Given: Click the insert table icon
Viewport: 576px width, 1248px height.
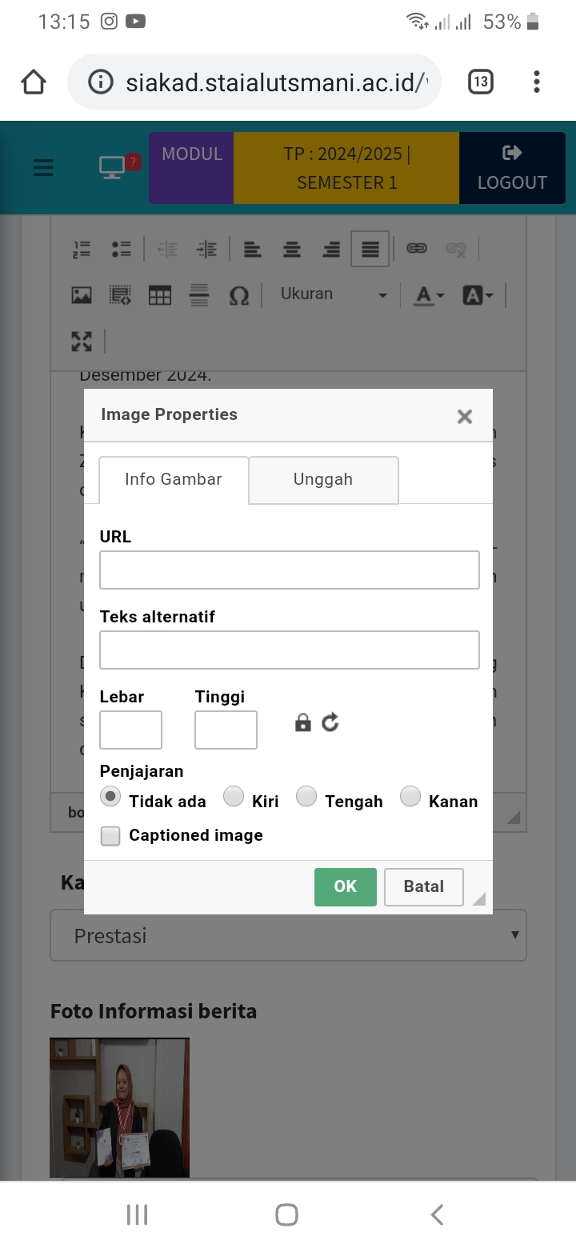Looking at the screenshot, I should (160, 295).
